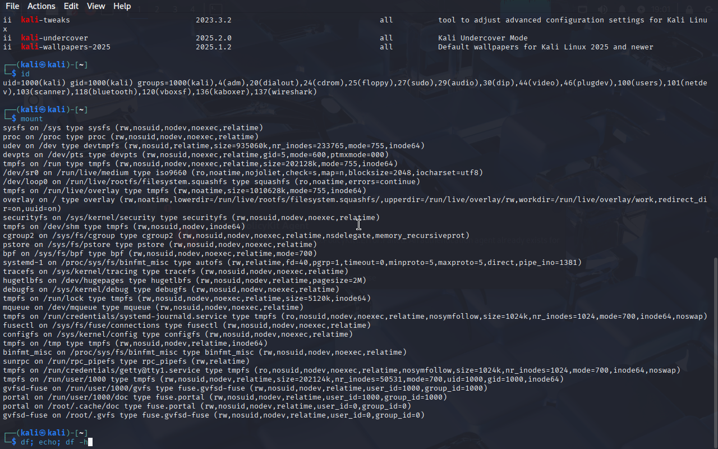Click the 'tmpfs on /run/live/overlay' line
This screenshot has height=449, width=718.
(185, 191)
